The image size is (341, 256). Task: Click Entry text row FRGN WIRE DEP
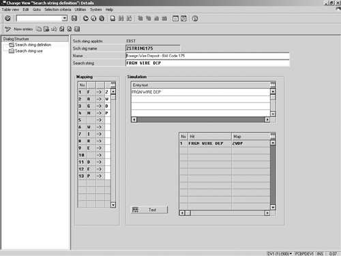(201, 92)
